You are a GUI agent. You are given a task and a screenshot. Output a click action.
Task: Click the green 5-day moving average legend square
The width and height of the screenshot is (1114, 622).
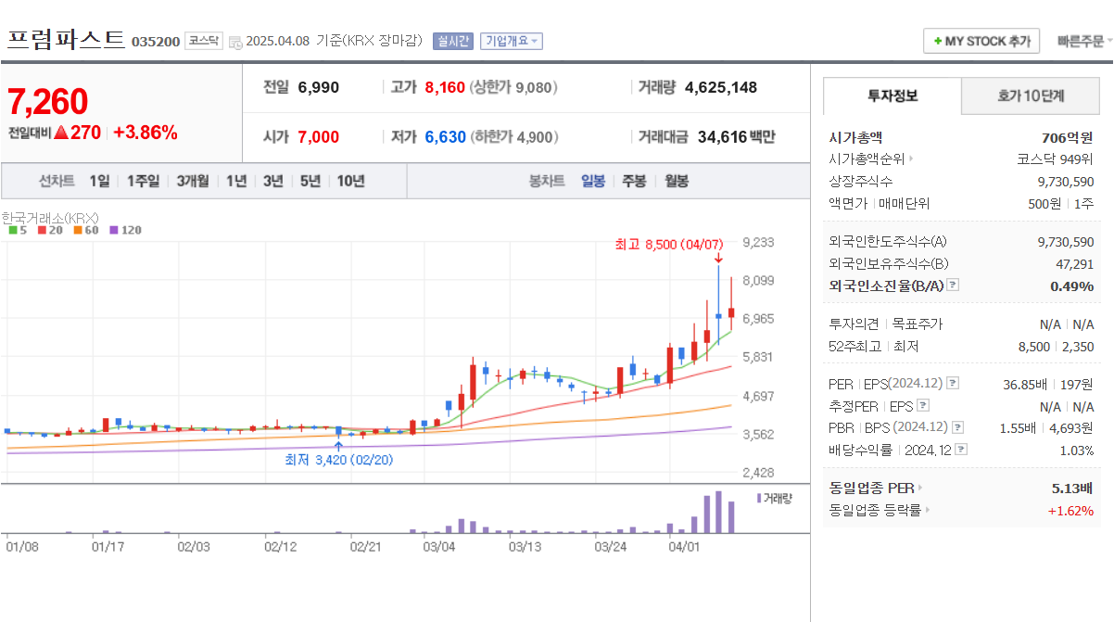[12, 230]
